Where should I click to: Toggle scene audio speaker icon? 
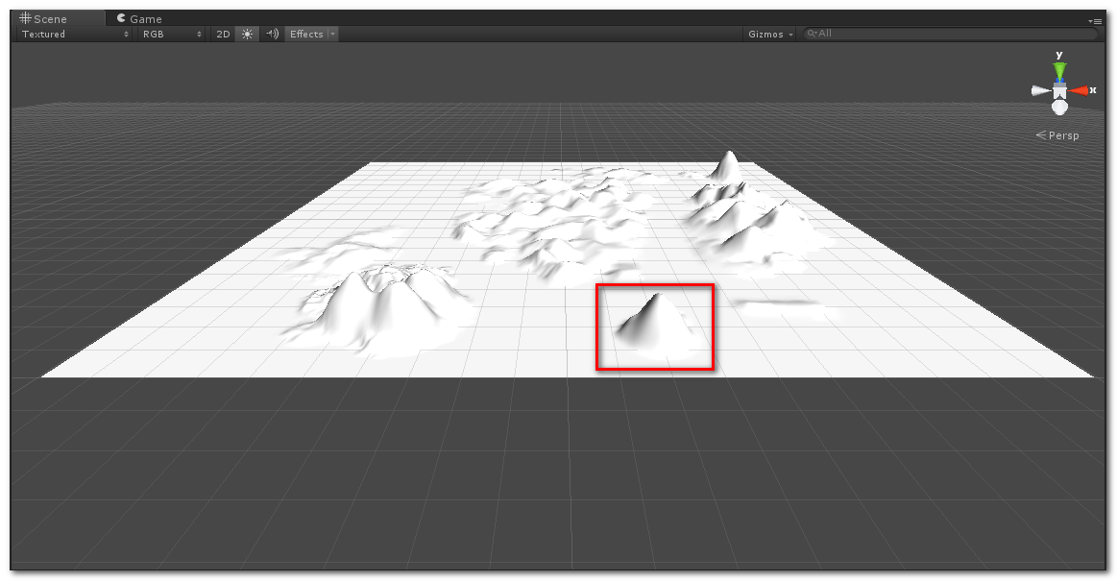[x=272, y=35]
